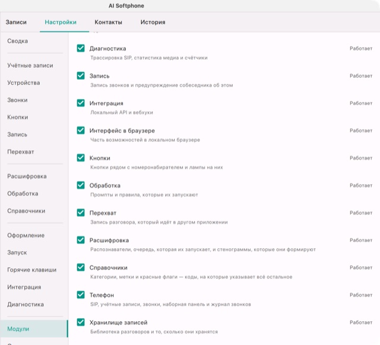Go to Расшифровка sidebar section

tap(27, 176)
